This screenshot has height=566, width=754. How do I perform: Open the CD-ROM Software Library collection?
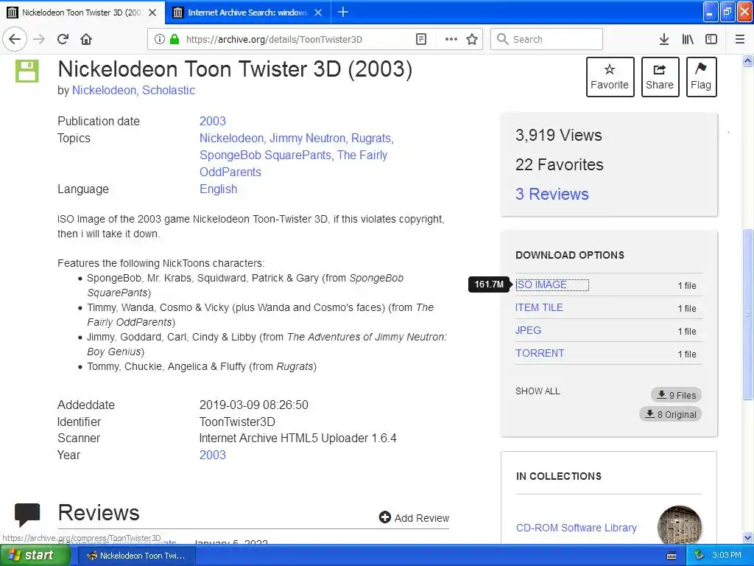pos(576,528)
